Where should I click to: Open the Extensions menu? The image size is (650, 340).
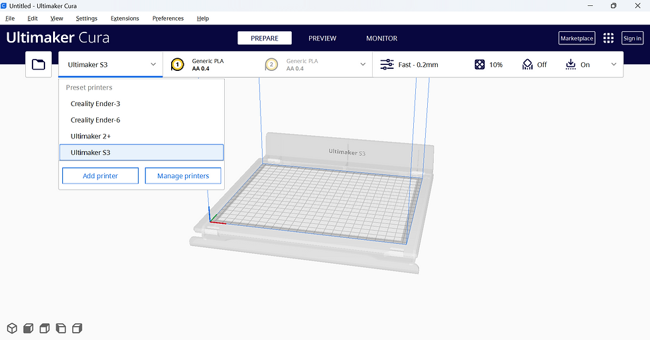[125, 18]
